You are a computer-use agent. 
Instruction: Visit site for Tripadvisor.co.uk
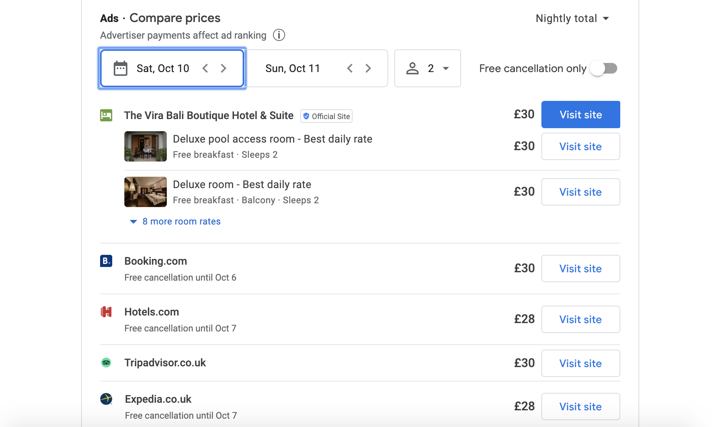point(581,363)
